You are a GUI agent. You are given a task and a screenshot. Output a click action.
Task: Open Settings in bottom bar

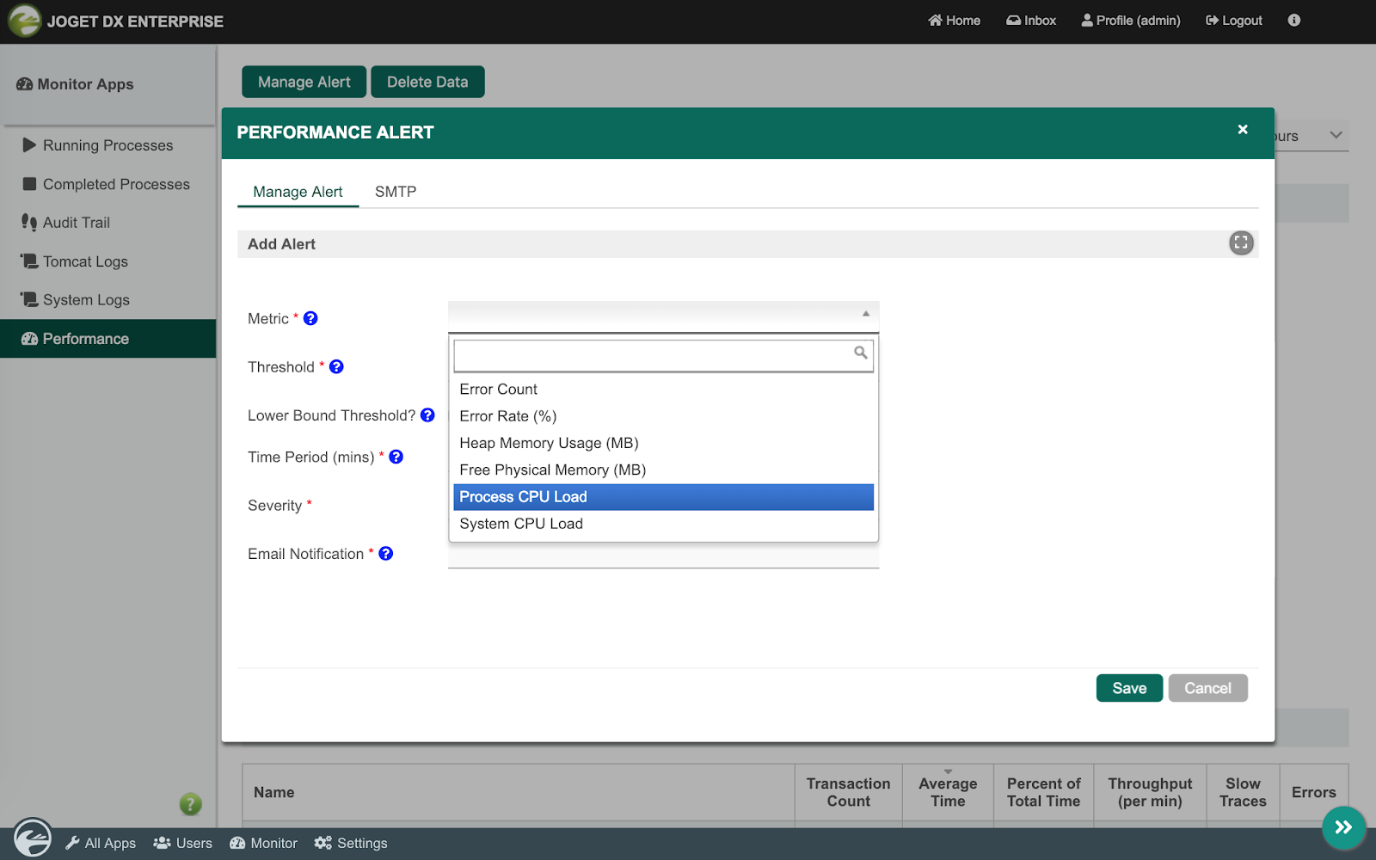tap(351, 844)
